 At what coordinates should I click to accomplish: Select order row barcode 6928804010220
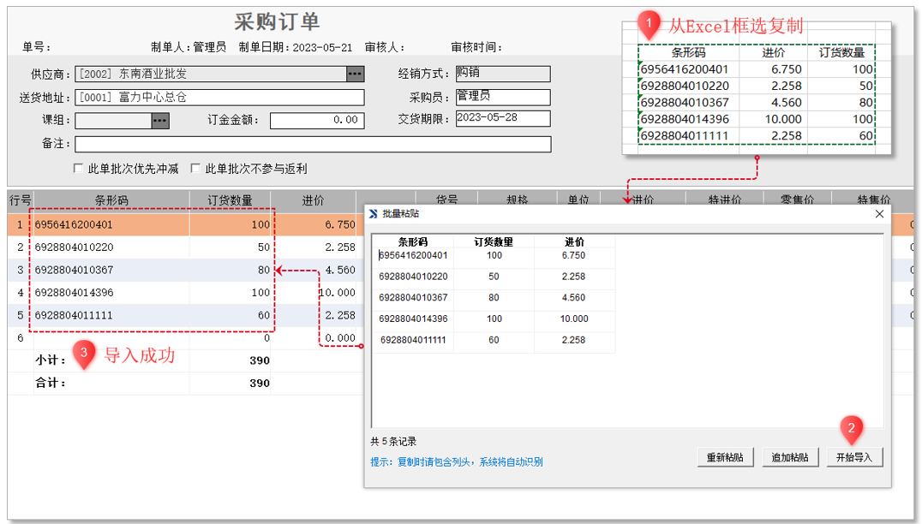click(x=74, y=247)
